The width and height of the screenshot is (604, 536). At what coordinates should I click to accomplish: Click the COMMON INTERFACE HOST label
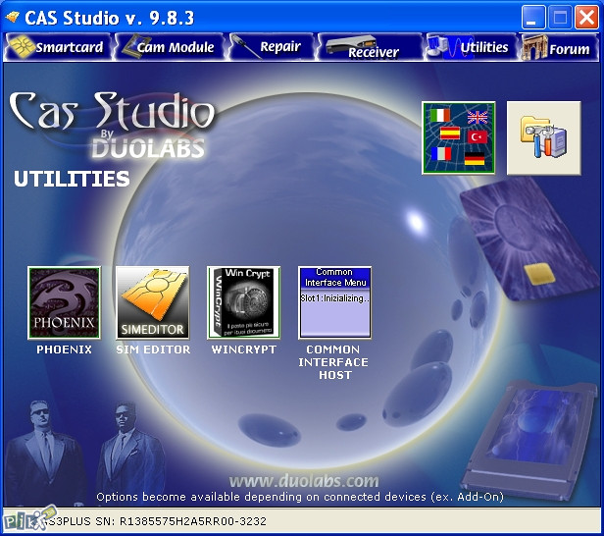pos(333,362)
